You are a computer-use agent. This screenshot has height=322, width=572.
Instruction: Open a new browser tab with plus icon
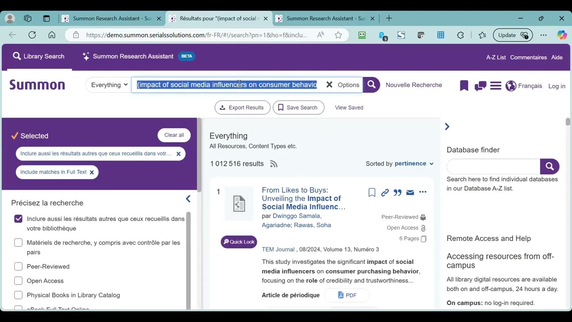click(x=389, y=18)
